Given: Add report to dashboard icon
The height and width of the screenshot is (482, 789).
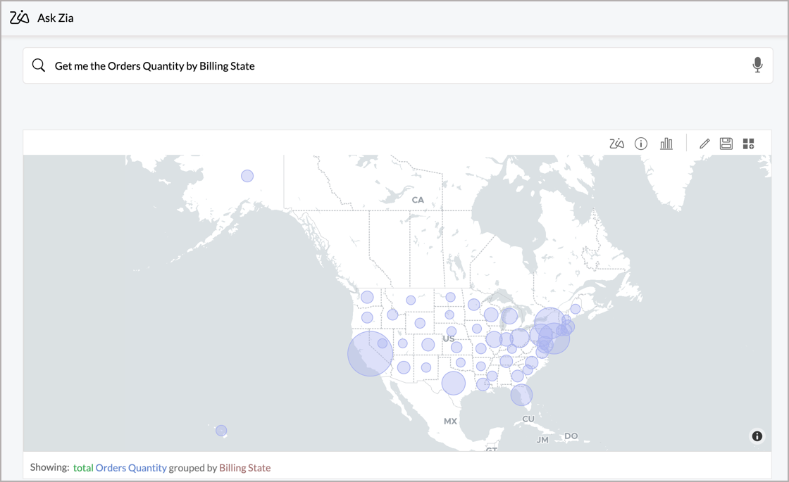Looking at the screenshot, I should pyautogui.click(x=748, y=144).
